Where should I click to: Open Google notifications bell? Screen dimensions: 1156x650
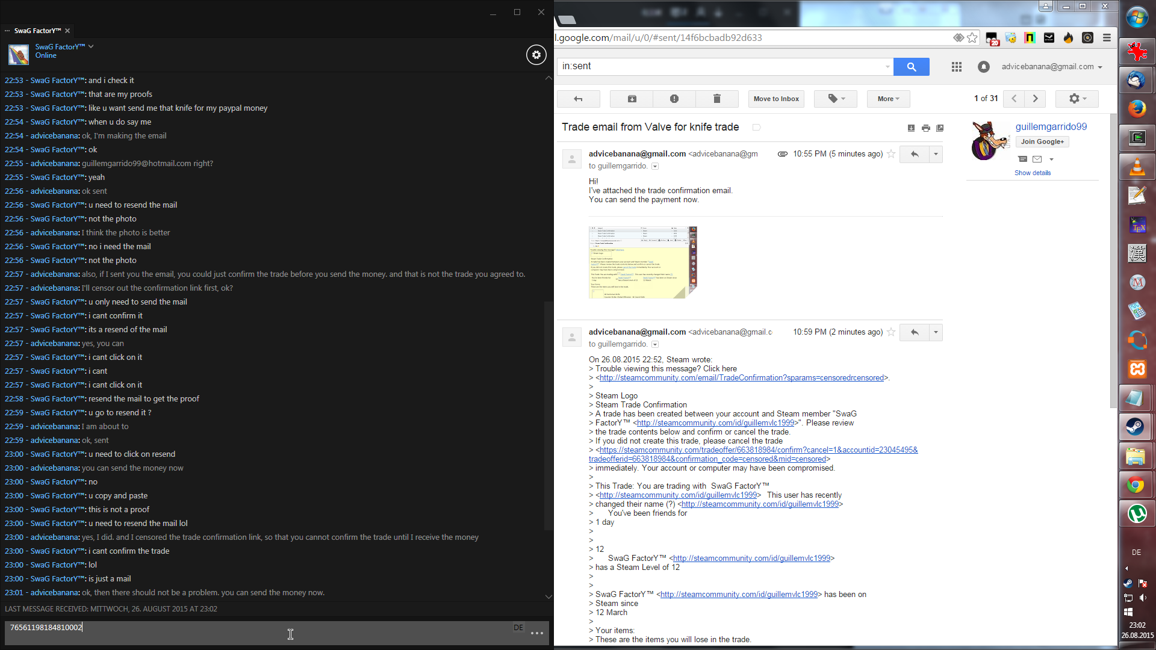pos(984,67)
